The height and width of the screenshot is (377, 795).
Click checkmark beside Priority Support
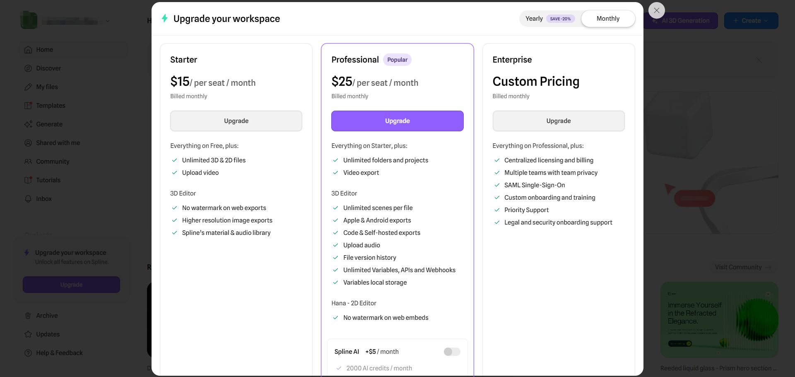(x=497, y=210)
